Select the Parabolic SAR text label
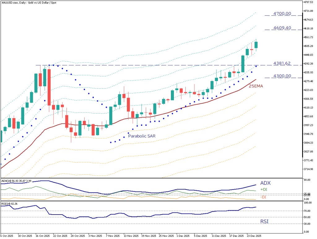The image size is (317, 239). tap(141, 136)
